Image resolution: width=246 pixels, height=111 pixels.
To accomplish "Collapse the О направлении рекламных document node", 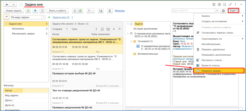I will click(128, 34).
